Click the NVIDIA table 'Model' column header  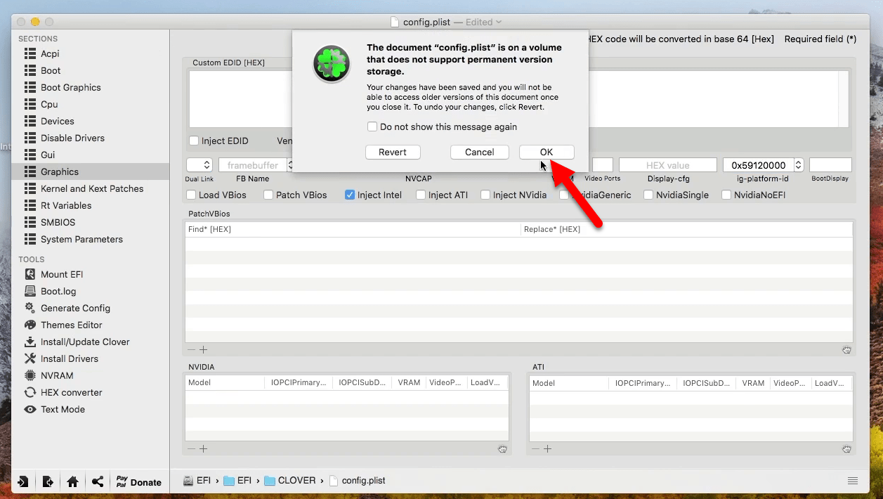pyautogui.click(x=225, y=383)
